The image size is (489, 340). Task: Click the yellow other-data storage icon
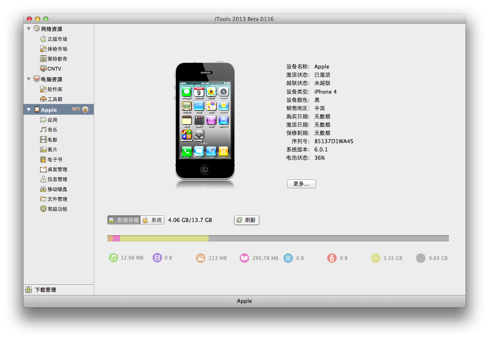pyautogui.click(x=376, y=258)
